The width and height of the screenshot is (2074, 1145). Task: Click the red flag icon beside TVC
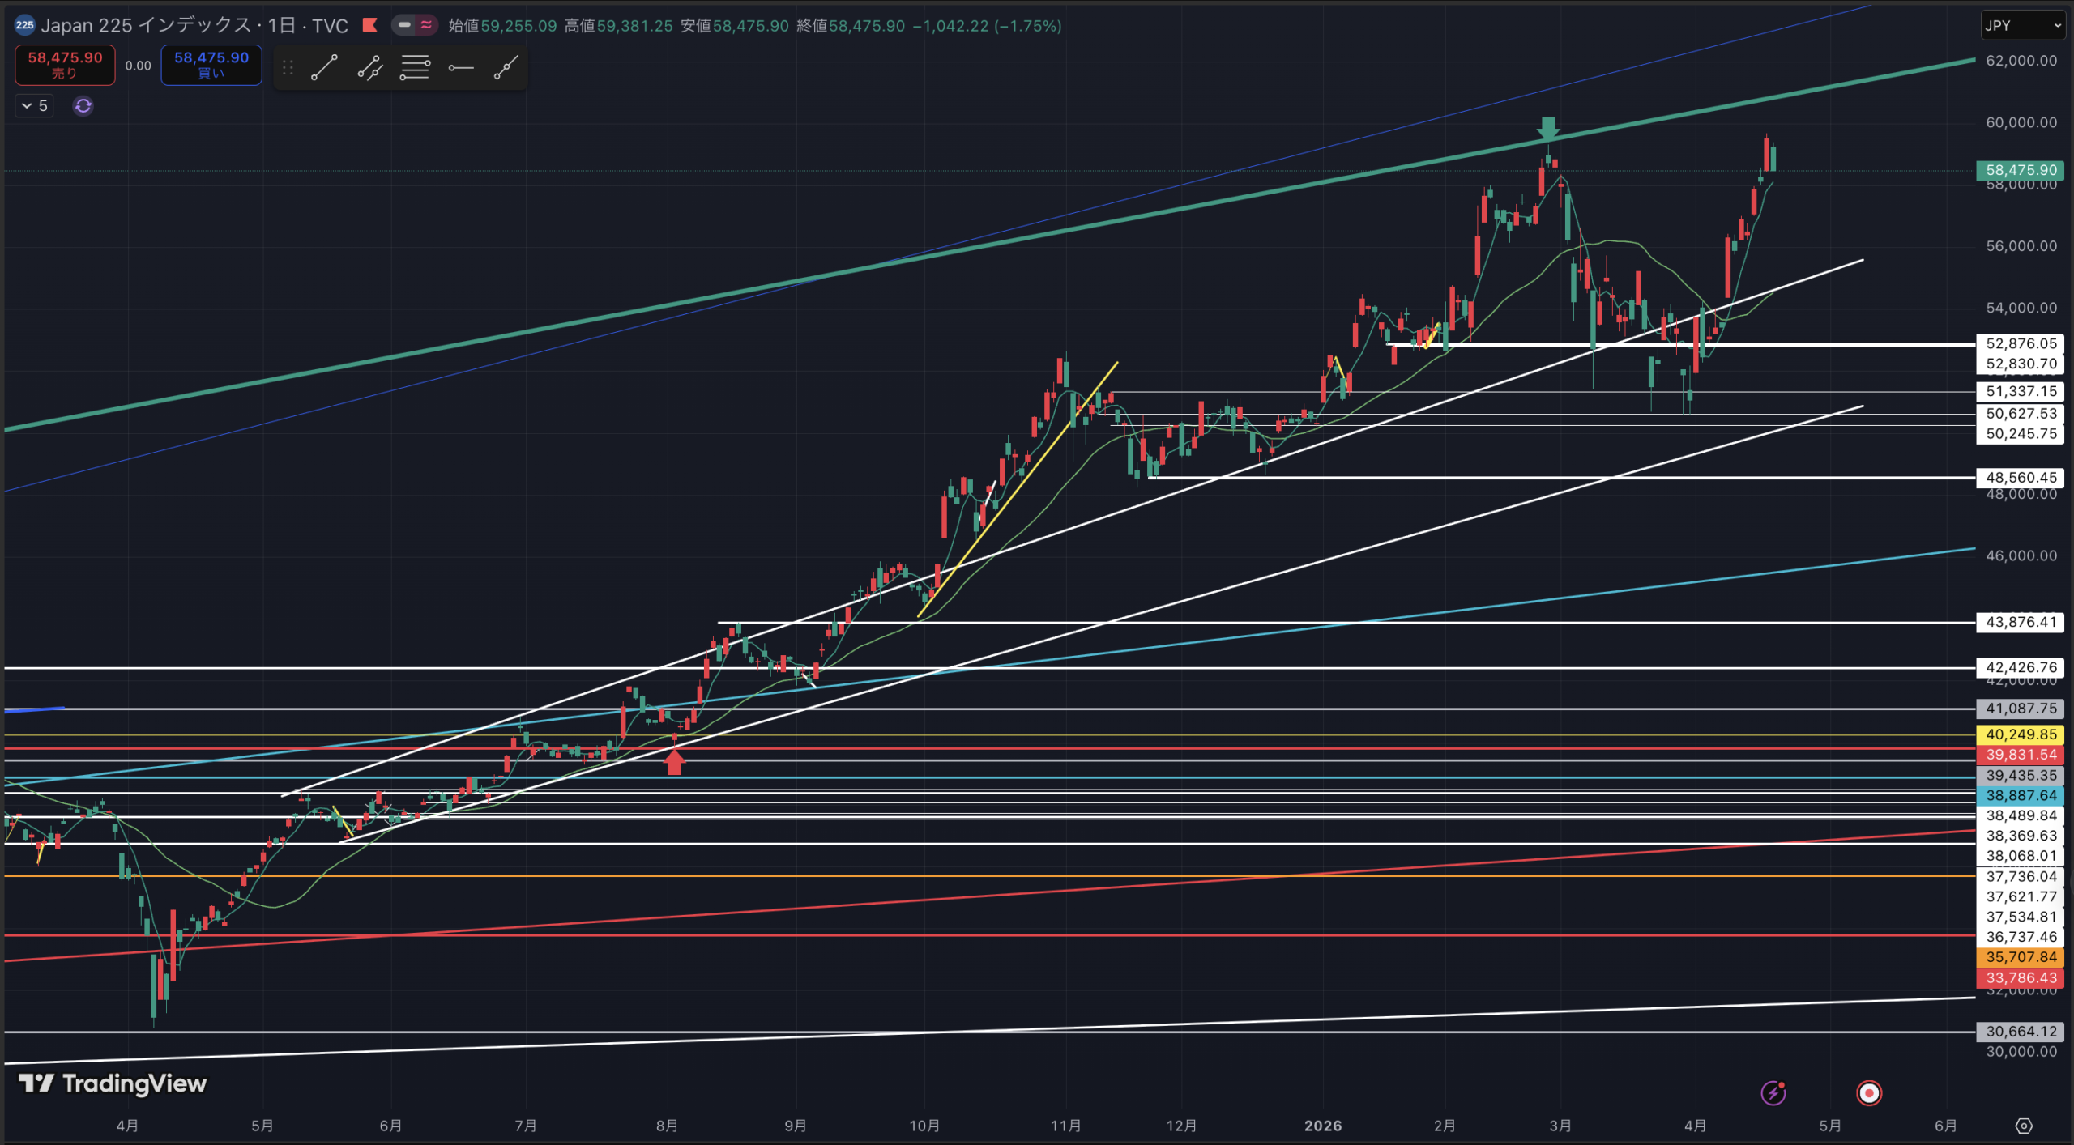coord(370,25)
